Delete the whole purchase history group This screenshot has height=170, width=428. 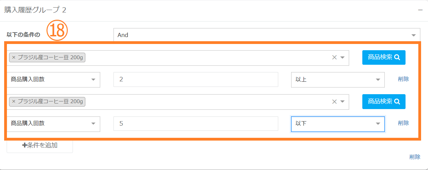[x=415, y=157]
